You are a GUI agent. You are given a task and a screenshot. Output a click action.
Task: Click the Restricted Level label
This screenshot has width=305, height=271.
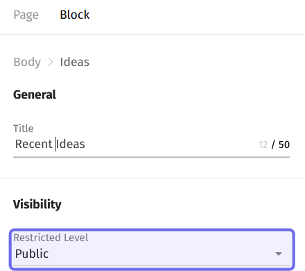click(51, 238)
